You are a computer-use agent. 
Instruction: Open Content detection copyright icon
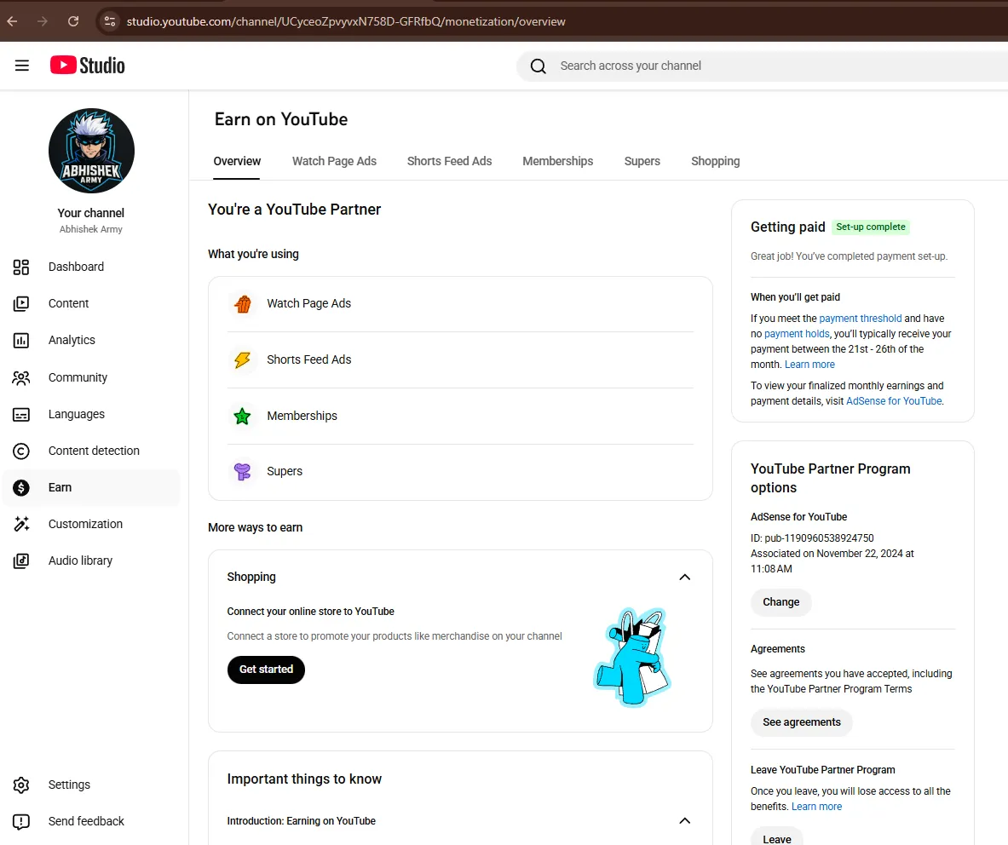(x=21, y=451)
